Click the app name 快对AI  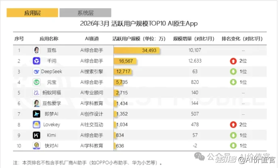(51, 146)
